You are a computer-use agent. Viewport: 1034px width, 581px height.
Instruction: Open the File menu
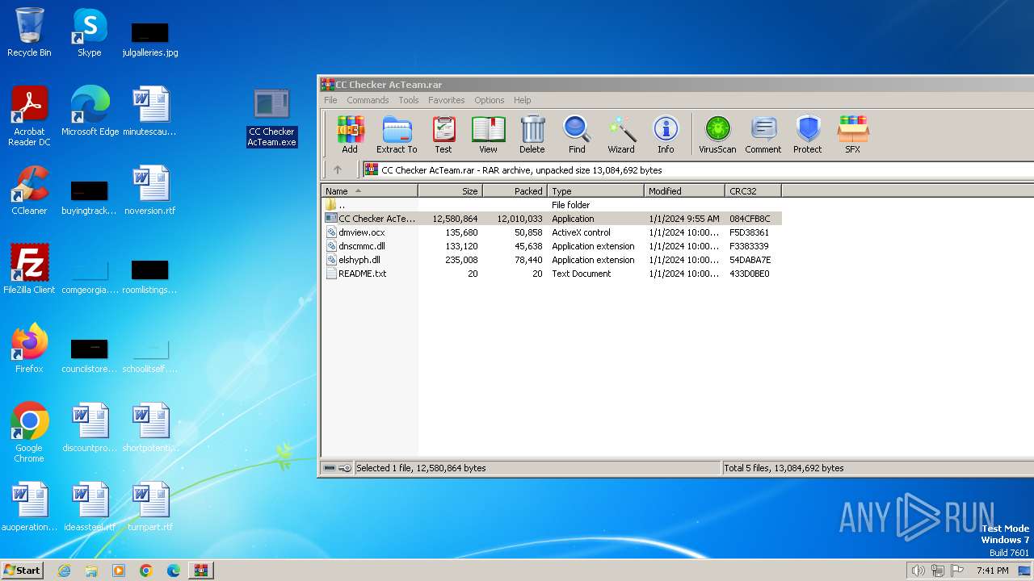coord(331,100)
